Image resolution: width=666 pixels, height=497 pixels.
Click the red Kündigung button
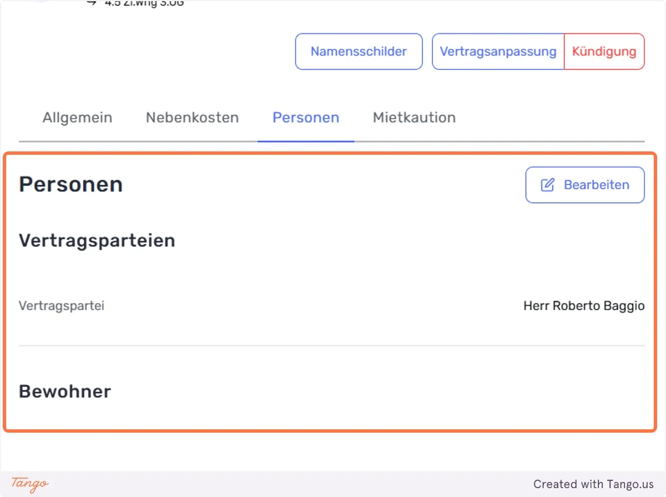[604, 52]
